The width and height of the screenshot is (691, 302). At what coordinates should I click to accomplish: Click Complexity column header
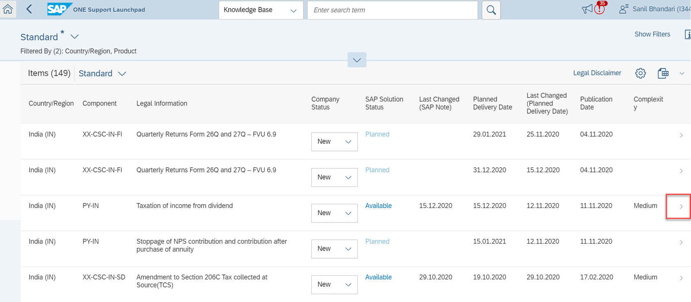[x=648, y=103]
